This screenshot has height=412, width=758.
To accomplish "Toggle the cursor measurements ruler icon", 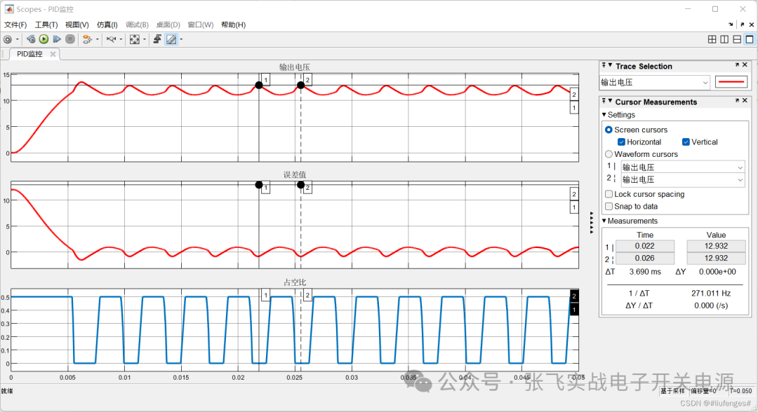I will point(171,39).
